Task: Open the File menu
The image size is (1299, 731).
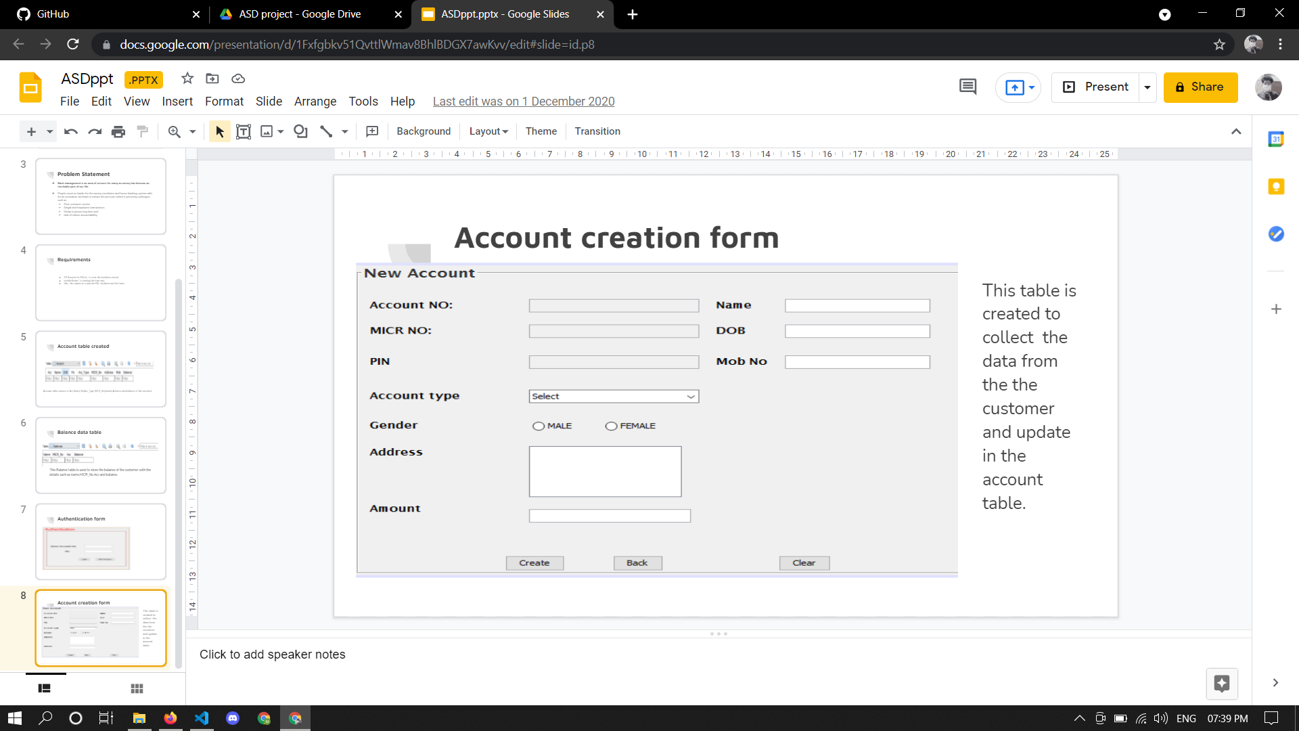Action: coord(70,102)
